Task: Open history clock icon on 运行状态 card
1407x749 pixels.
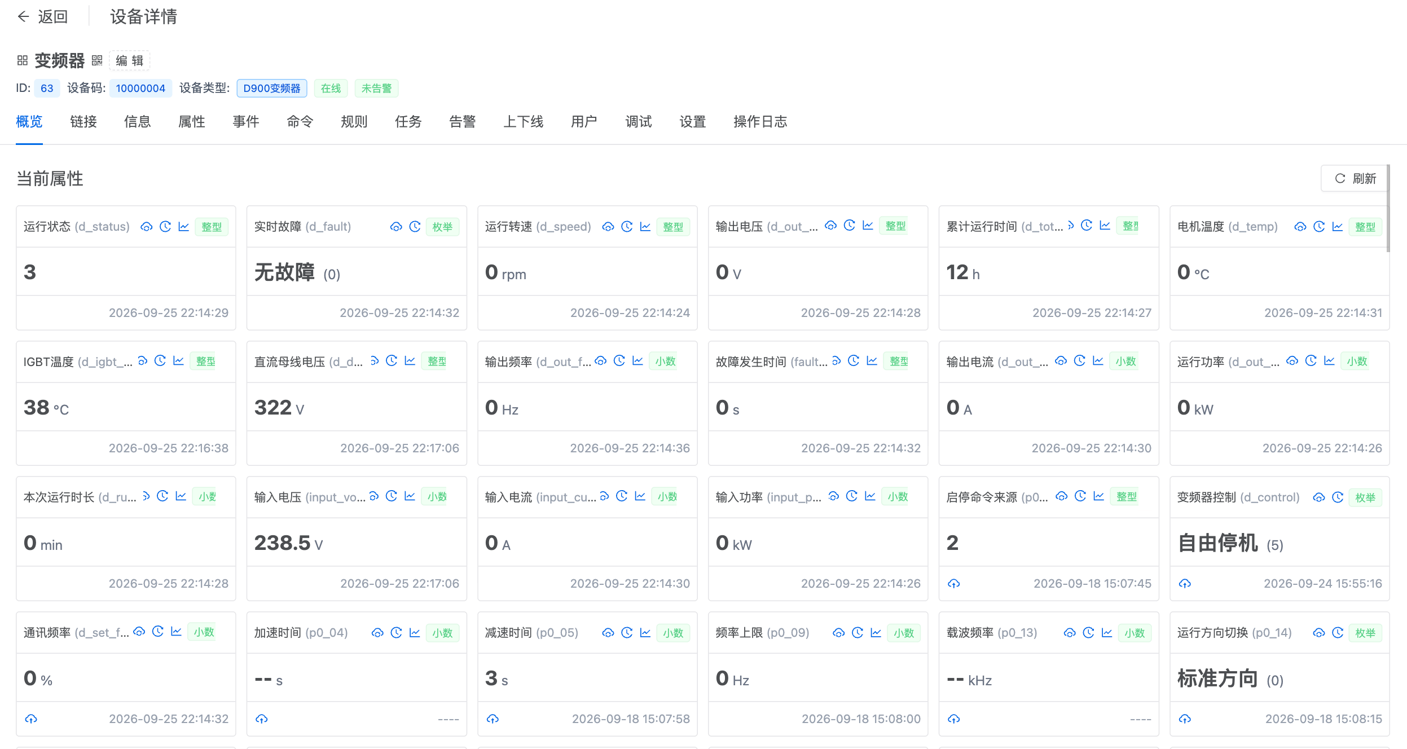Action: 165,227
